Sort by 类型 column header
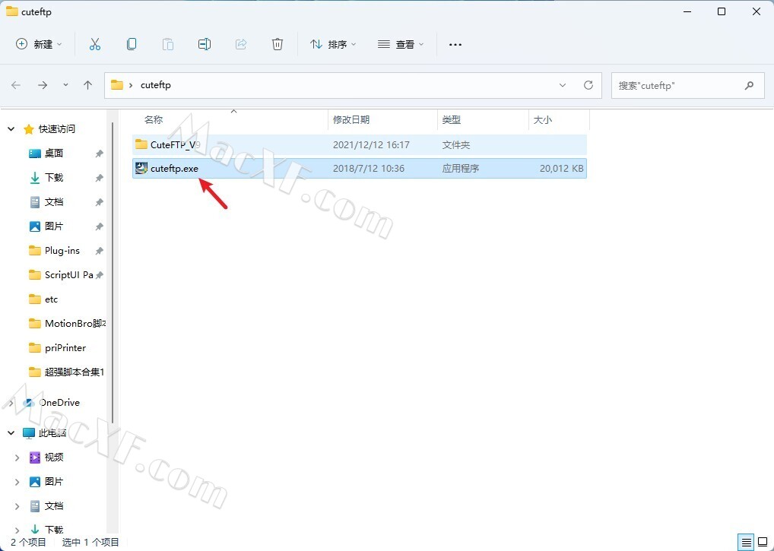Image resolution: width=774 pixels, height=551 pixels. (x=451, y=120)
